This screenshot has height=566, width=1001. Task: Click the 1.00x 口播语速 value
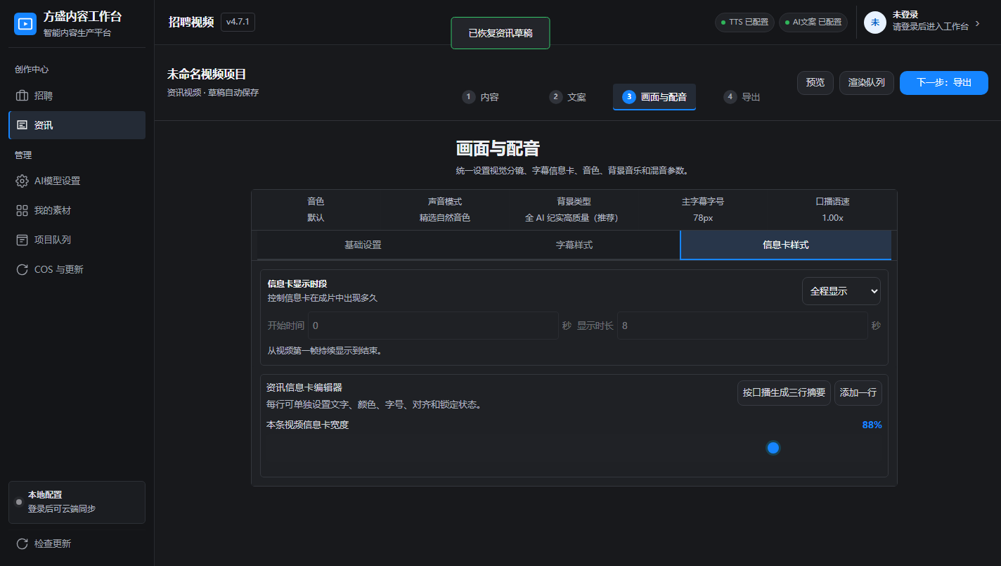[832, 218]
